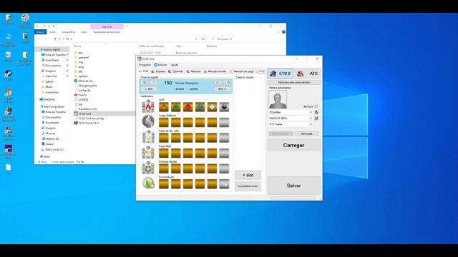
Task: Click the Salvar button
Action: [x=294, y=186]
